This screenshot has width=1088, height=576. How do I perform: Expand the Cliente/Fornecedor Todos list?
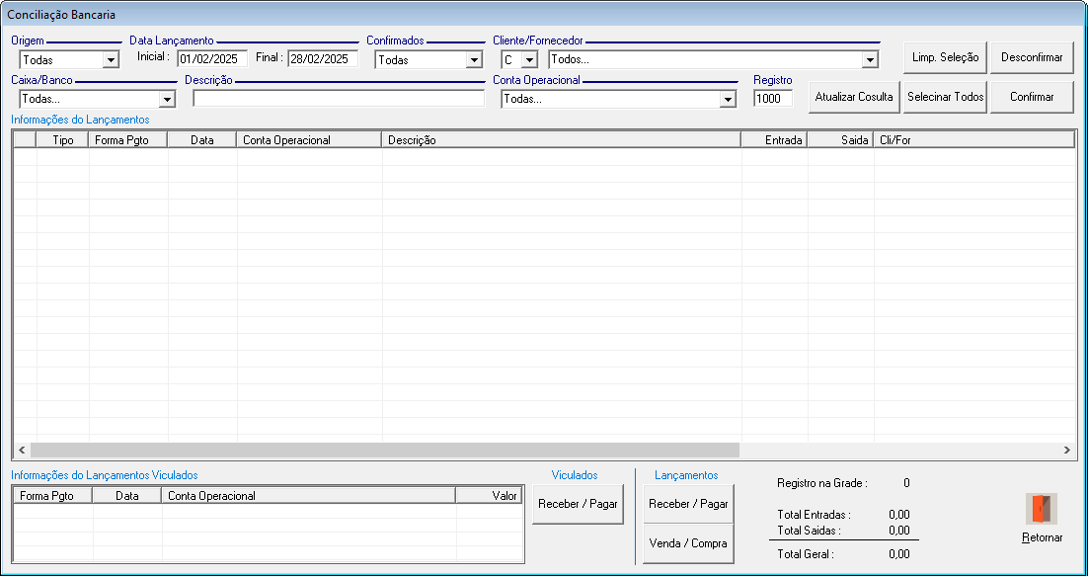(x=869, y=60)
